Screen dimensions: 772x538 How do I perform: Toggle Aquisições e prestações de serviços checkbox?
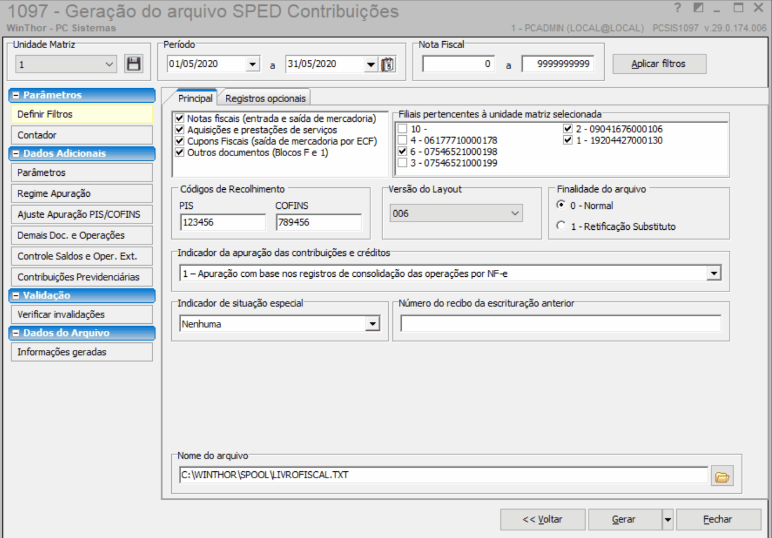pyautogui.click(x=179, y=129)
